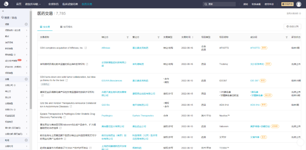Select 医药交易 in top navigation
This screenshot has width=306, height=150.
click(87, 4)
